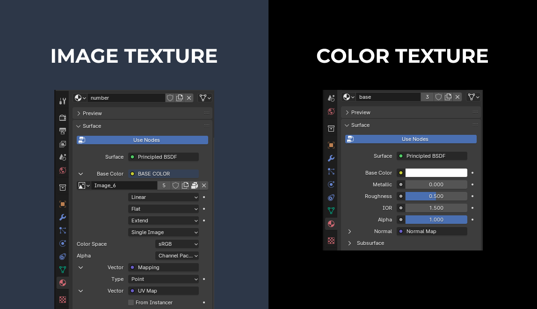Click the white Base Color swatch
Viewport: 537px width, 309px height.
coord(436,173)
